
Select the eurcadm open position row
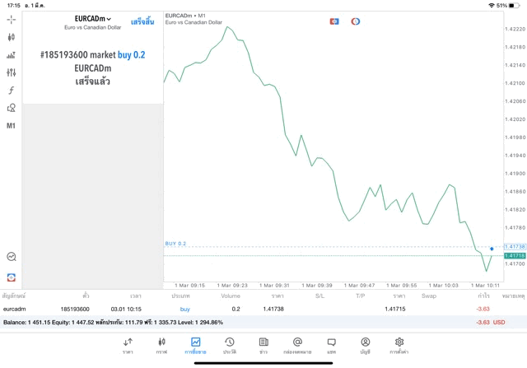pyautogui.click(x=247, y=309)
